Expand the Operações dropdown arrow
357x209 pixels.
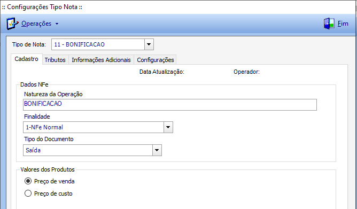pyautogui.click(x=57, y=24)
